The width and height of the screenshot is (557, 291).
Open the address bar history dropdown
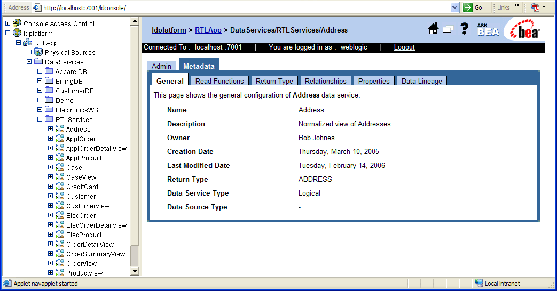coord(454,7)
